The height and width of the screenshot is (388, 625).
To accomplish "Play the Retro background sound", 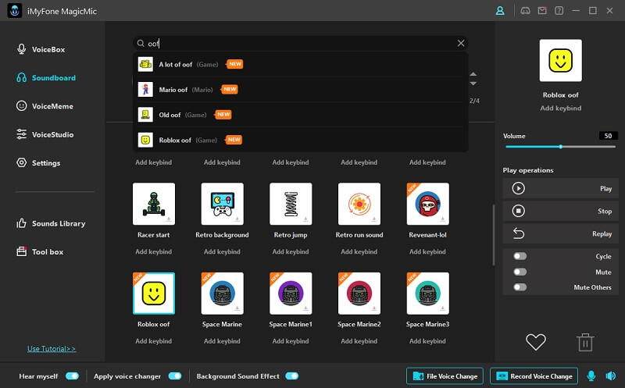I will click(223, 204).
